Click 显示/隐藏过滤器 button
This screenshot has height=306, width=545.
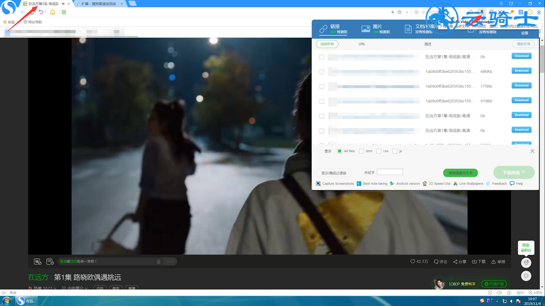tap(334, 173)
